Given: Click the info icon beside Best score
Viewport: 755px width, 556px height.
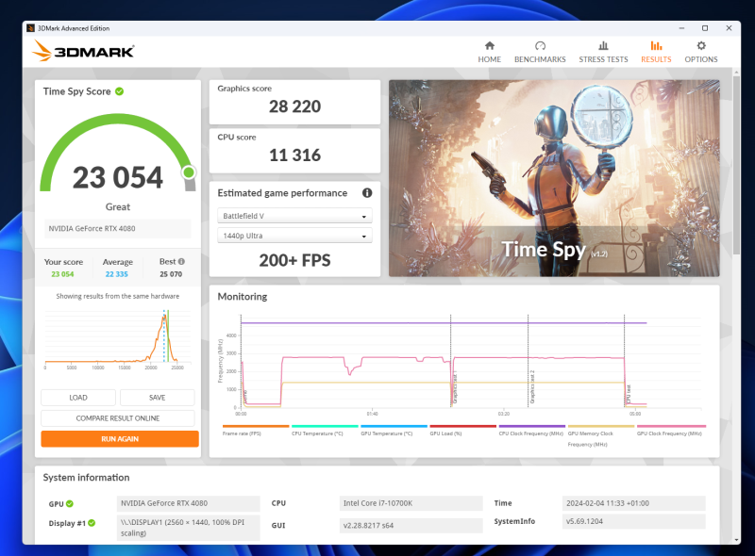Looking at the screenshot, I should click(x=181, y=262).
